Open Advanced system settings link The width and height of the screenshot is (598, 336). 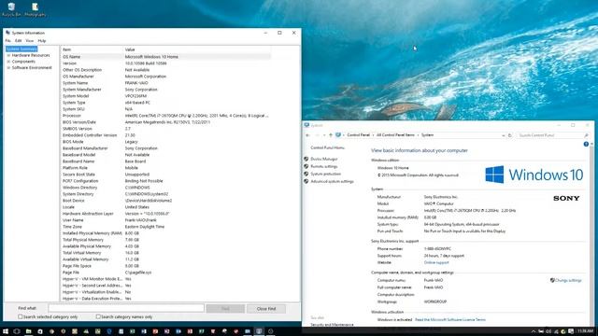point(332,181)
